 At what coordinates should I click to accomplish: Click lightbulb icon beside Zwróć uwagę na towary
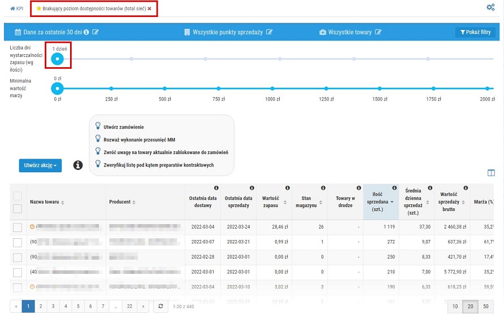tap(98, 151)
